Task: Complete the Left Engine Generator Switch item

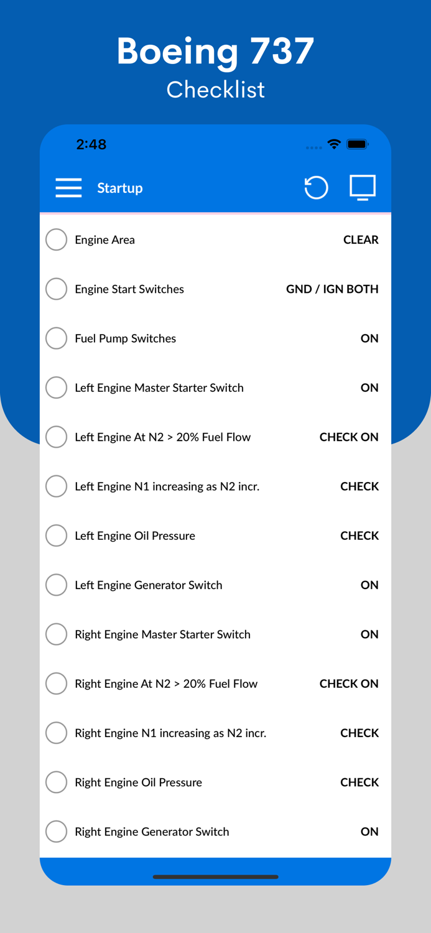Action: (x=56, y=585)
